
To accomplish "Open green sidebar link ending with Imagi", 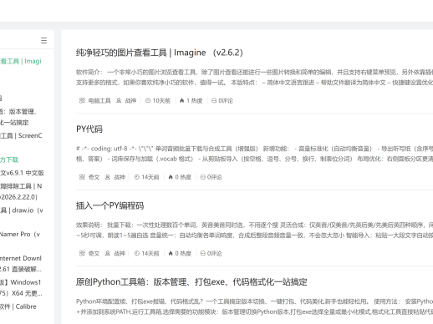I will [x=21, y=61].
